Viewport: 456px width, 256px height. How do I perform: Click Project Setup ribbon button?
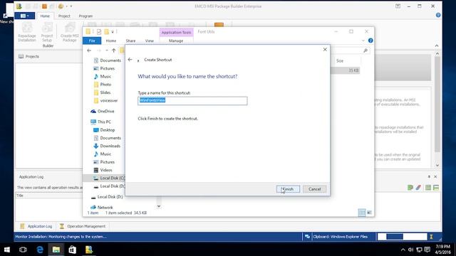[47, 32]
